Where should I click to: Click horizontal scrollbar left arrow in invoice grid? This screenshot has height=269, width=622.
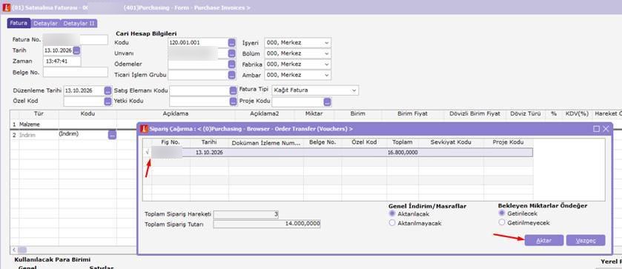14,250
